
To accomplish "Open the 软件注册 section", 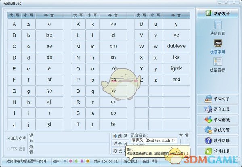I will (x=218, y=151).
